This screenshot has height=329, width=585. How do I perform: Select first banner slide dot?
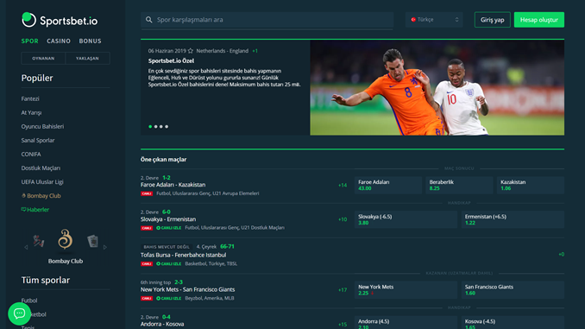coord(150,127)
